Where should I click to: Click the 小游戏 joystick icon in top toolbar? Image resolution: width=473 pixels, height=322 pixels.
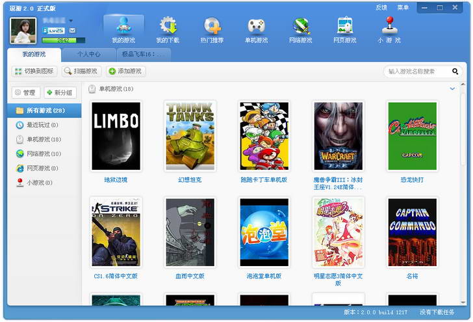(x=389, y=29)
